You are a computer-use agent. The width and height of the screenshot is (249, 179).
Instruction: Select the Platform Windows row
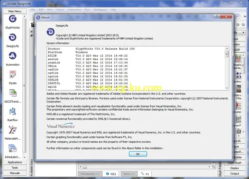(x=68, y=52)
